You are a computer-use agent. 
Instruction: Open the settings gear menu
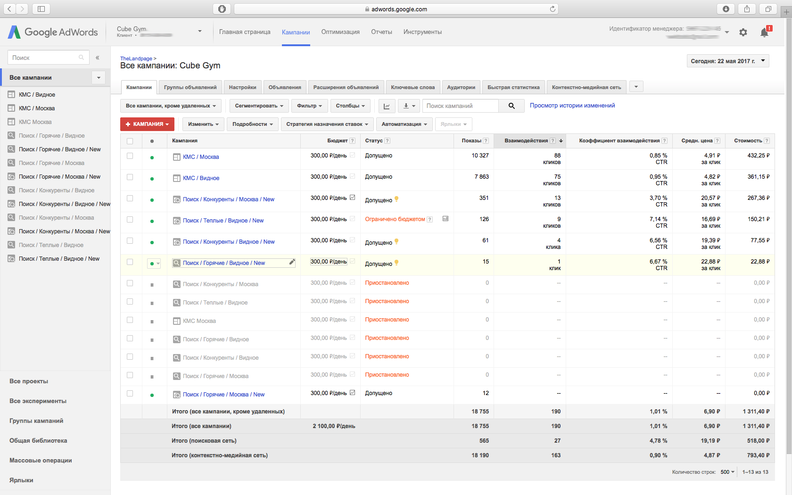(x=743, y=32)
